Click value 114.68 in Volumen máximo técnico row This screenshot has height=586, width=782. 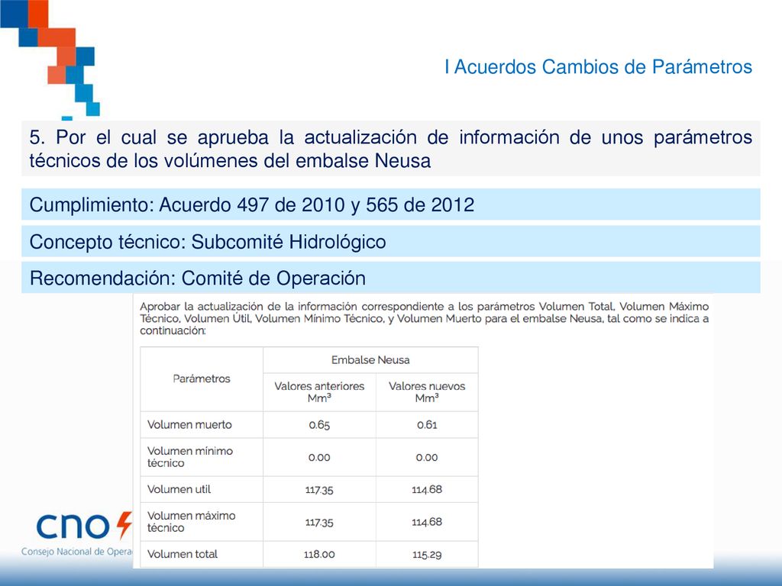click(427, 522)
